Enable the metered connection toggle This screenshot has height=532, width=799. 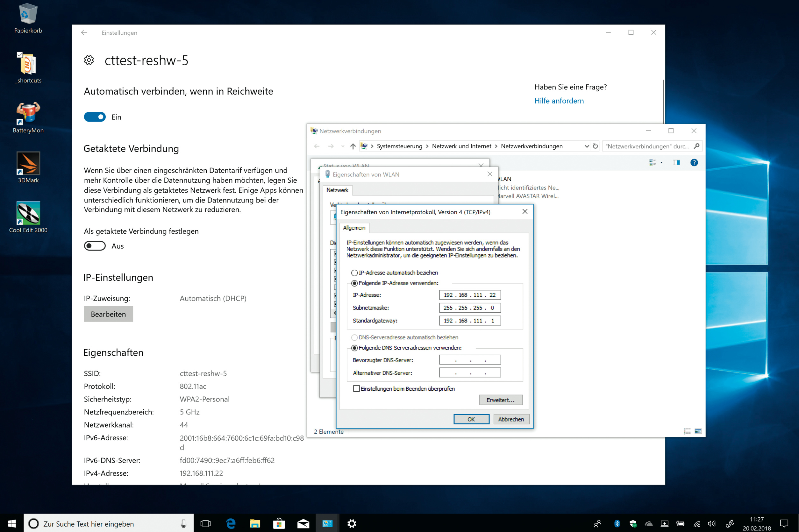pyautogui.click(x=95, y=246)
